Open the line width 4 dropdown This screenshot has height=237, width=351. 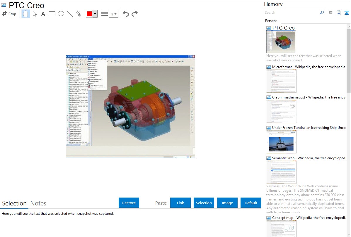click(113, 14)
